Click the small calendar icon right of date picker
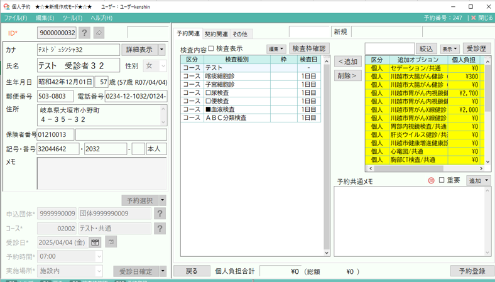This screenshot has width=495, height=282. 111,242
